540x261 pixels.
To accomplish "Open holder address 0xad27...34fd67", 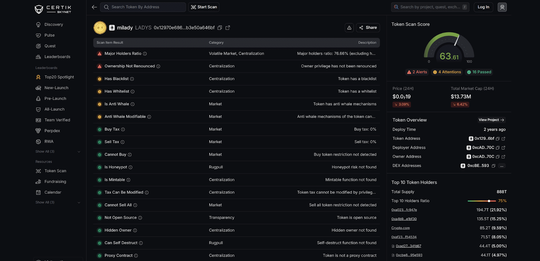I will [x=408, y=246].
